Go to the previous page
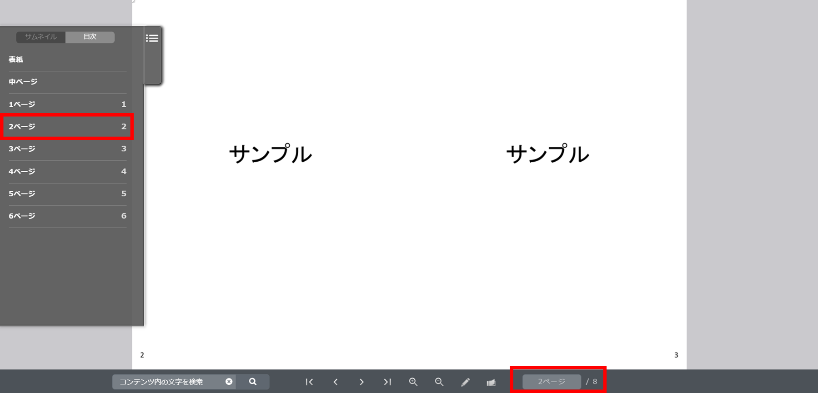 click(x=336, y=382)
